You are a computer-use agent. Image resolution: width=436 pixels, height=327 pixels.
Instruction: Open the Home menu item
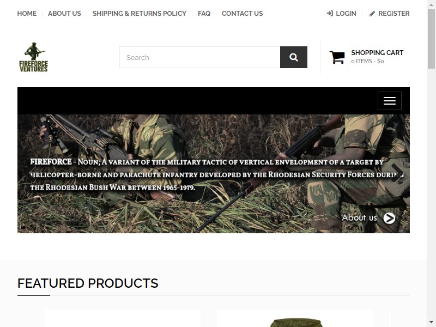(27, 13)
